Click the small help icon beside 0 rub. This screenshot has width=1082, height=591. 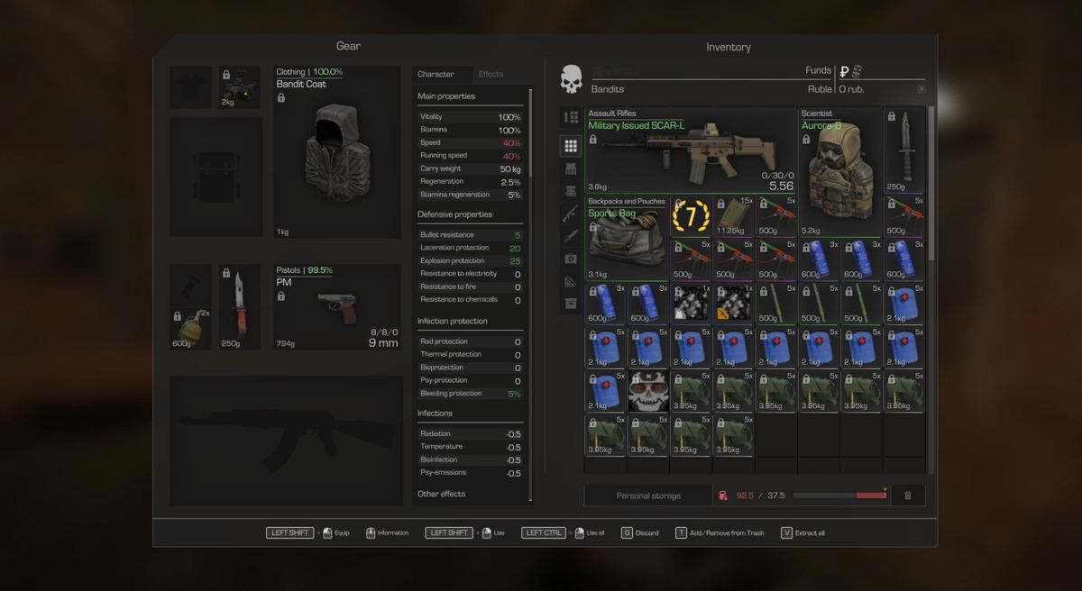point(921,89)
